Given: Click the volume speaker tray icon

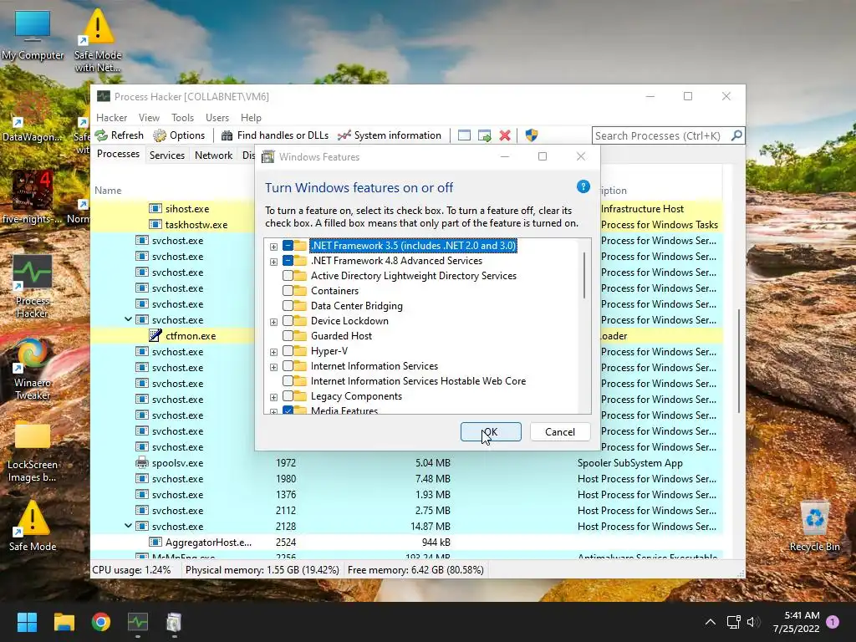Looking at the screenshot, I should pyautogui.click(x=753, y=622).
